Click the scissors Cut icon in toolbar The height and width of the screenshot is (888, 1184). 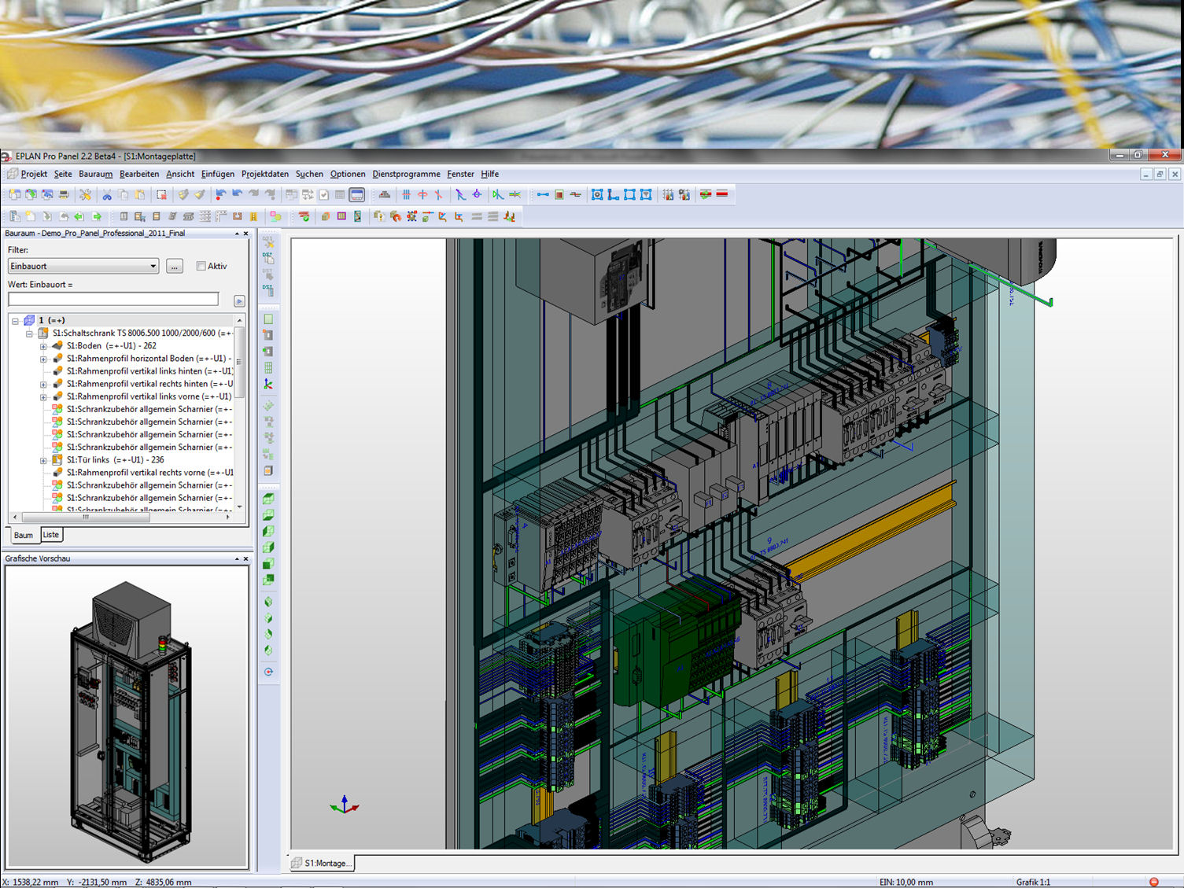pyautogui.click(x=107, y=195)
